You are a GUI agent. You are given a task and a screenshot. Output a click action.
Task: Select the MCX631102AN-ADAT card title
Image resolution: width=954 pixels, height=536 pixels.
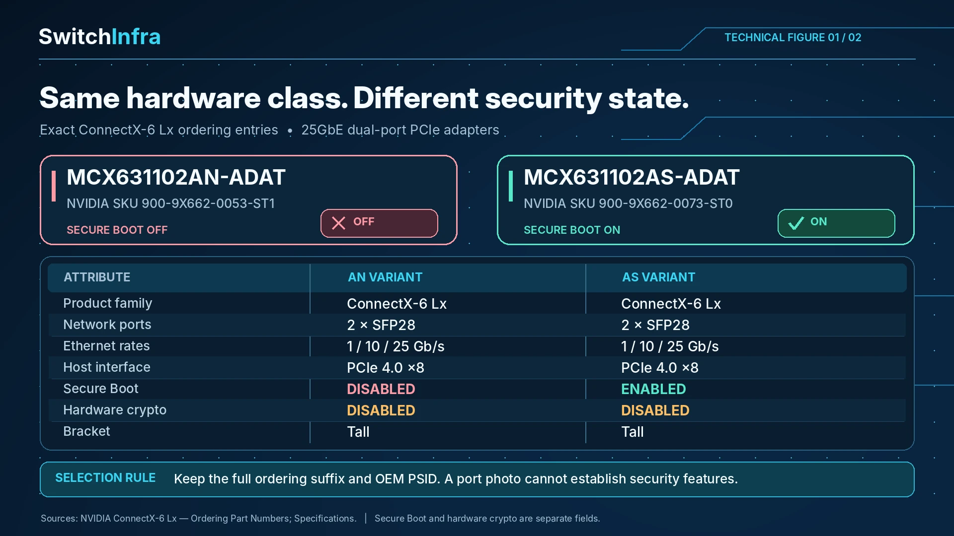(x=176, y=177)
